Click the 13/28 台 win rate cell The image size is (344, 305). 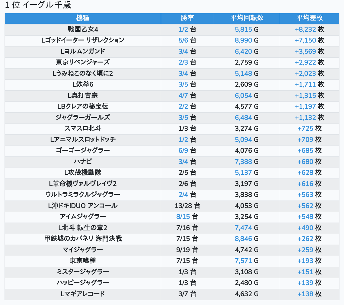[x=187, y=206]
